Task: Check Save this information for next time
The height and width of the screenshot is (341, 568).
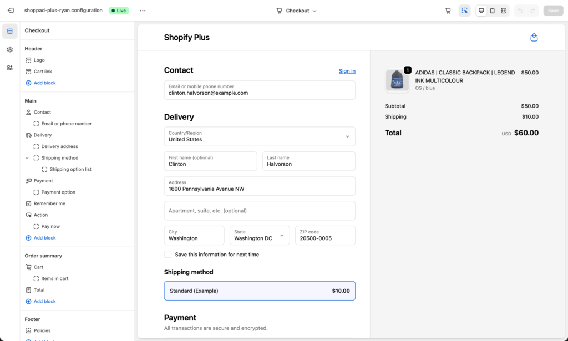Action: click(168, 255)
